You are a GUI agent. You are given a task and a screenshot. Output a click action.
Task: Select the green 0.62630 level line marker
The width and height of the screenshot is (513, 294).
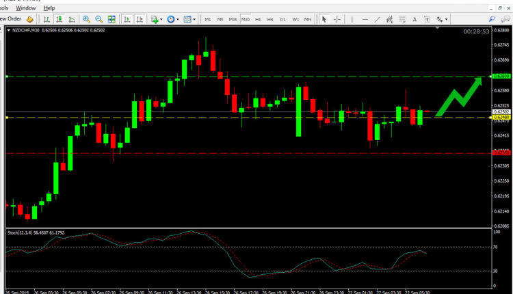pyautogui.click(x=7, y=77)
